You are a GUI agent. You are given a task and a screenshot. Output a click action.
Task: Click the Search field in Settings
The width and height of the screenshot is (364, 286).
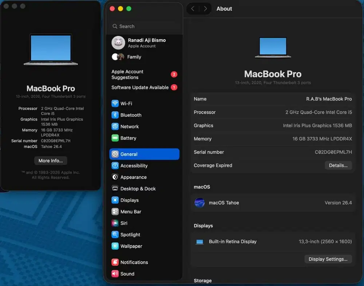[x=145, y=26]
